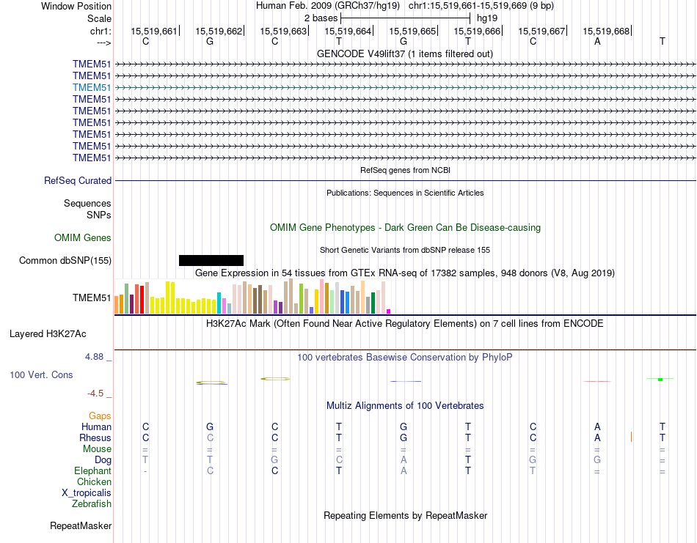Click the light-blue highlighted TMEM51 transcript label
Screen dimensions: 697x543
tap(92, 87)
